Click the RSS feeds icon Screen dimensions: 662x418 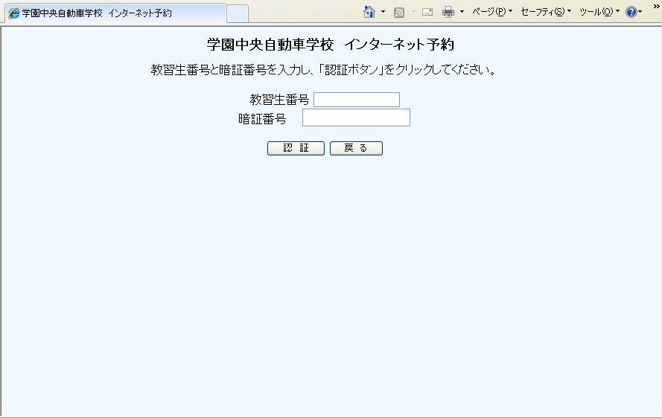(x=399, y=12)
